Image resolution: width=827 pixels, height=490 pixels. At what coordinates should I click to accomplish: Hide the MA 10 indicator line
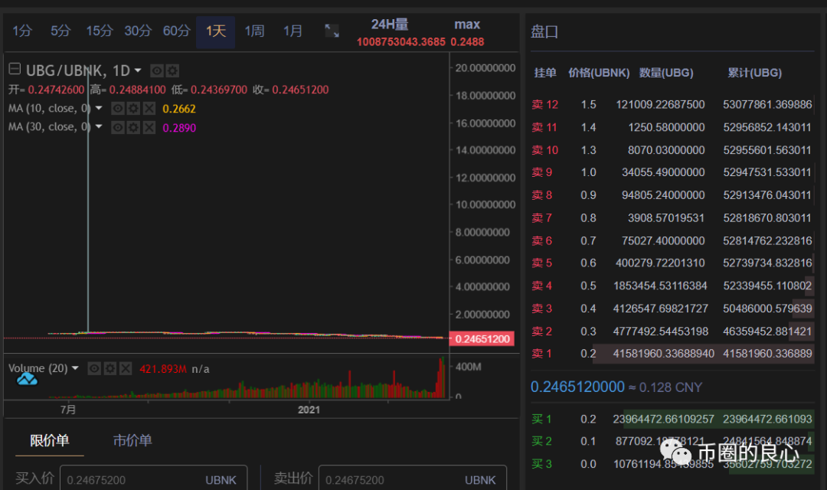[x=118, y=109]
